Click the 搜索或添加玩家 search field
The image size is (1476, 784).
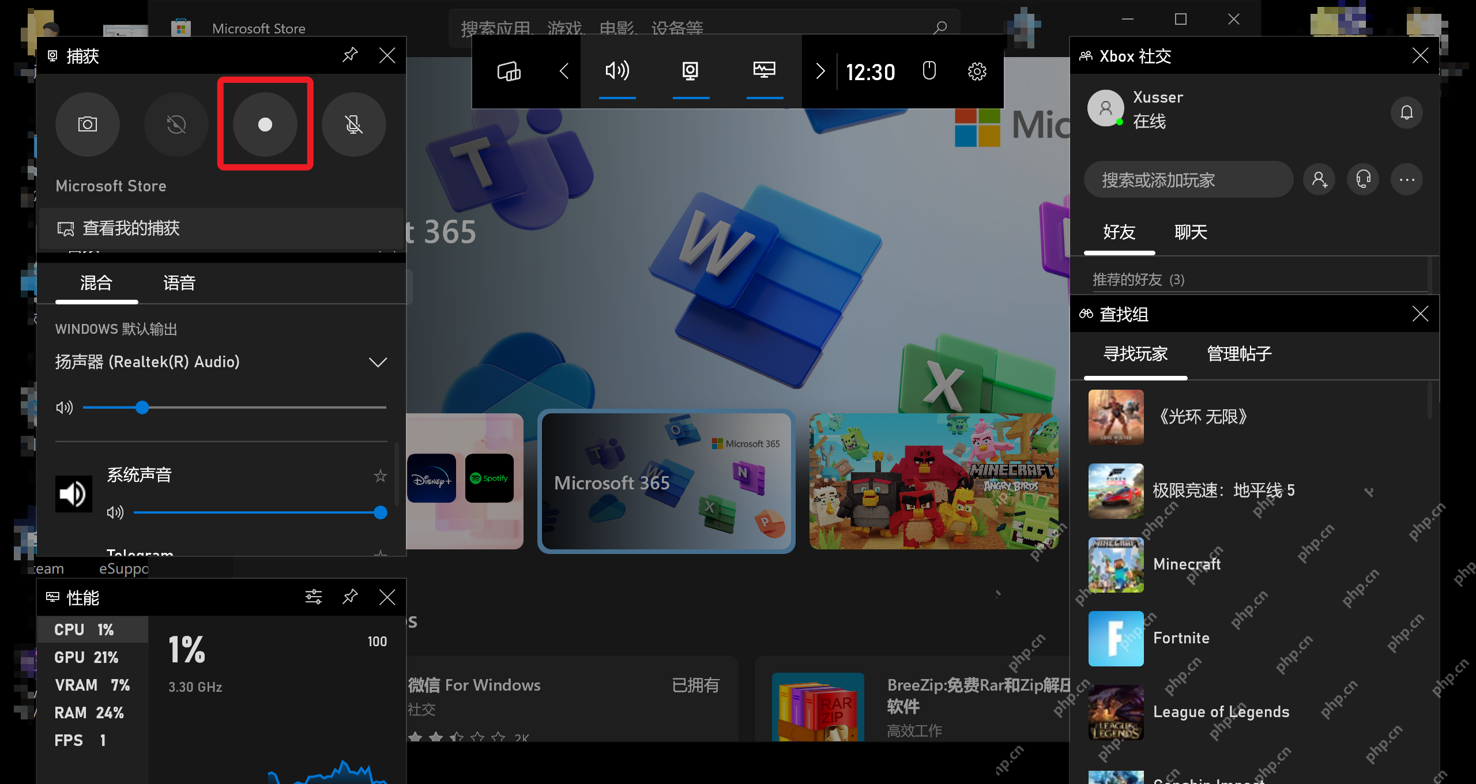1188,180
